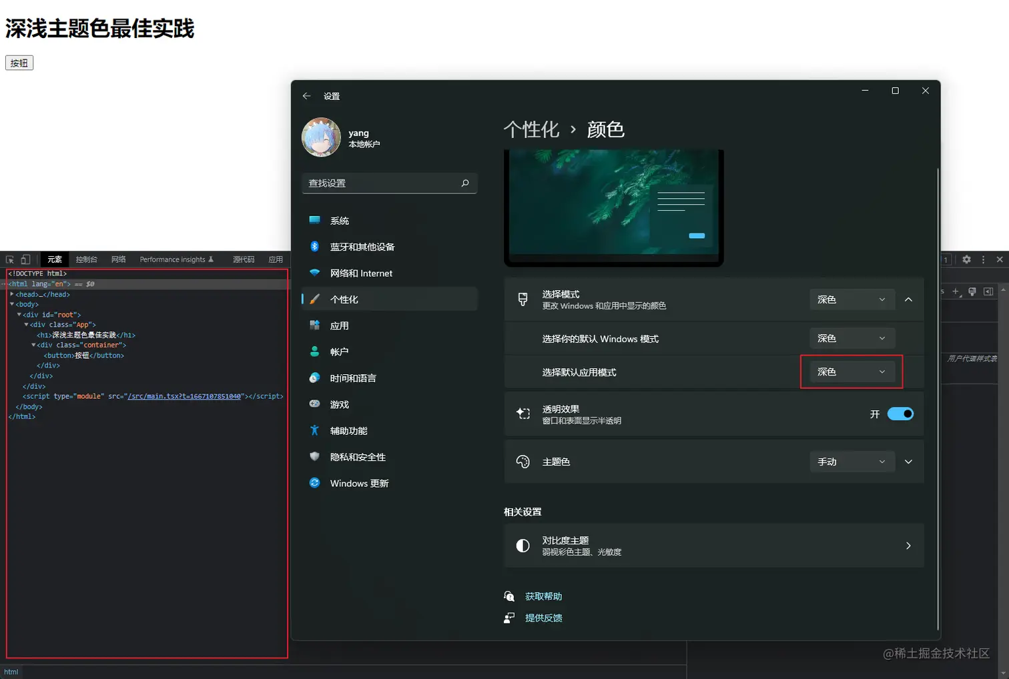Click the DevTools issues counter badge

tap(946, 259)
